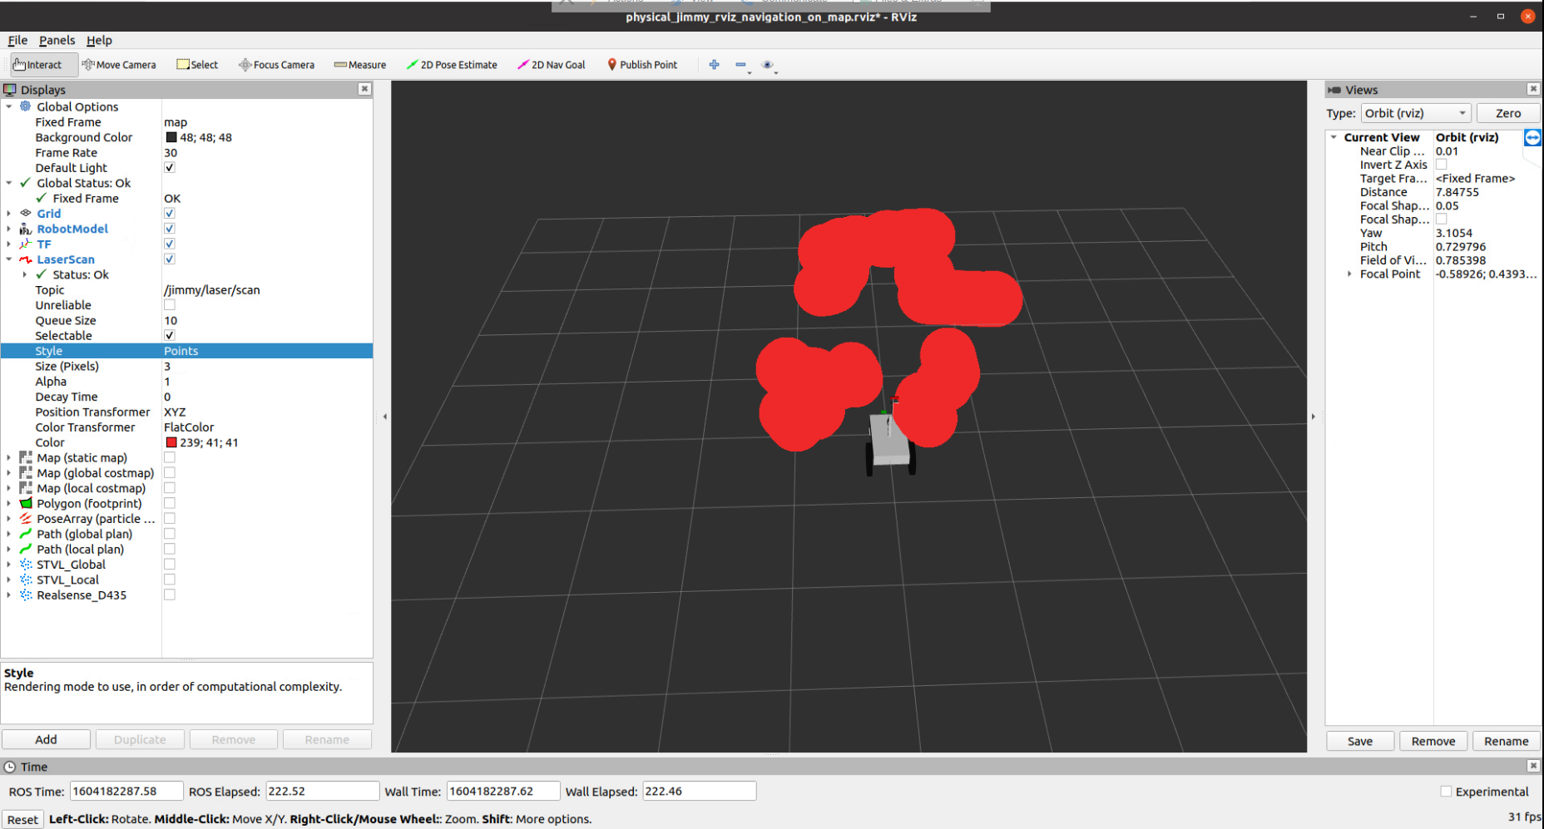Click the Zero view button
The image size is (1544, 829).
coord(1507,113)
